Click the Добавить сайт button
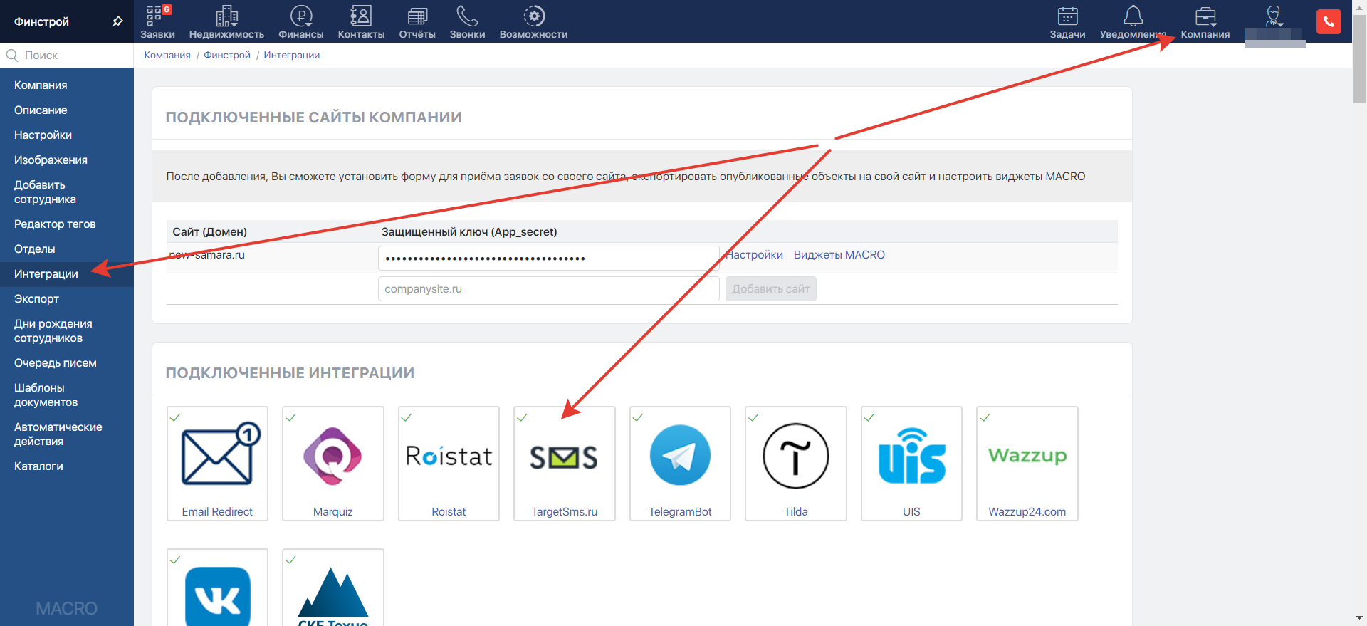1367x626 pixels. tap(770, 288)
